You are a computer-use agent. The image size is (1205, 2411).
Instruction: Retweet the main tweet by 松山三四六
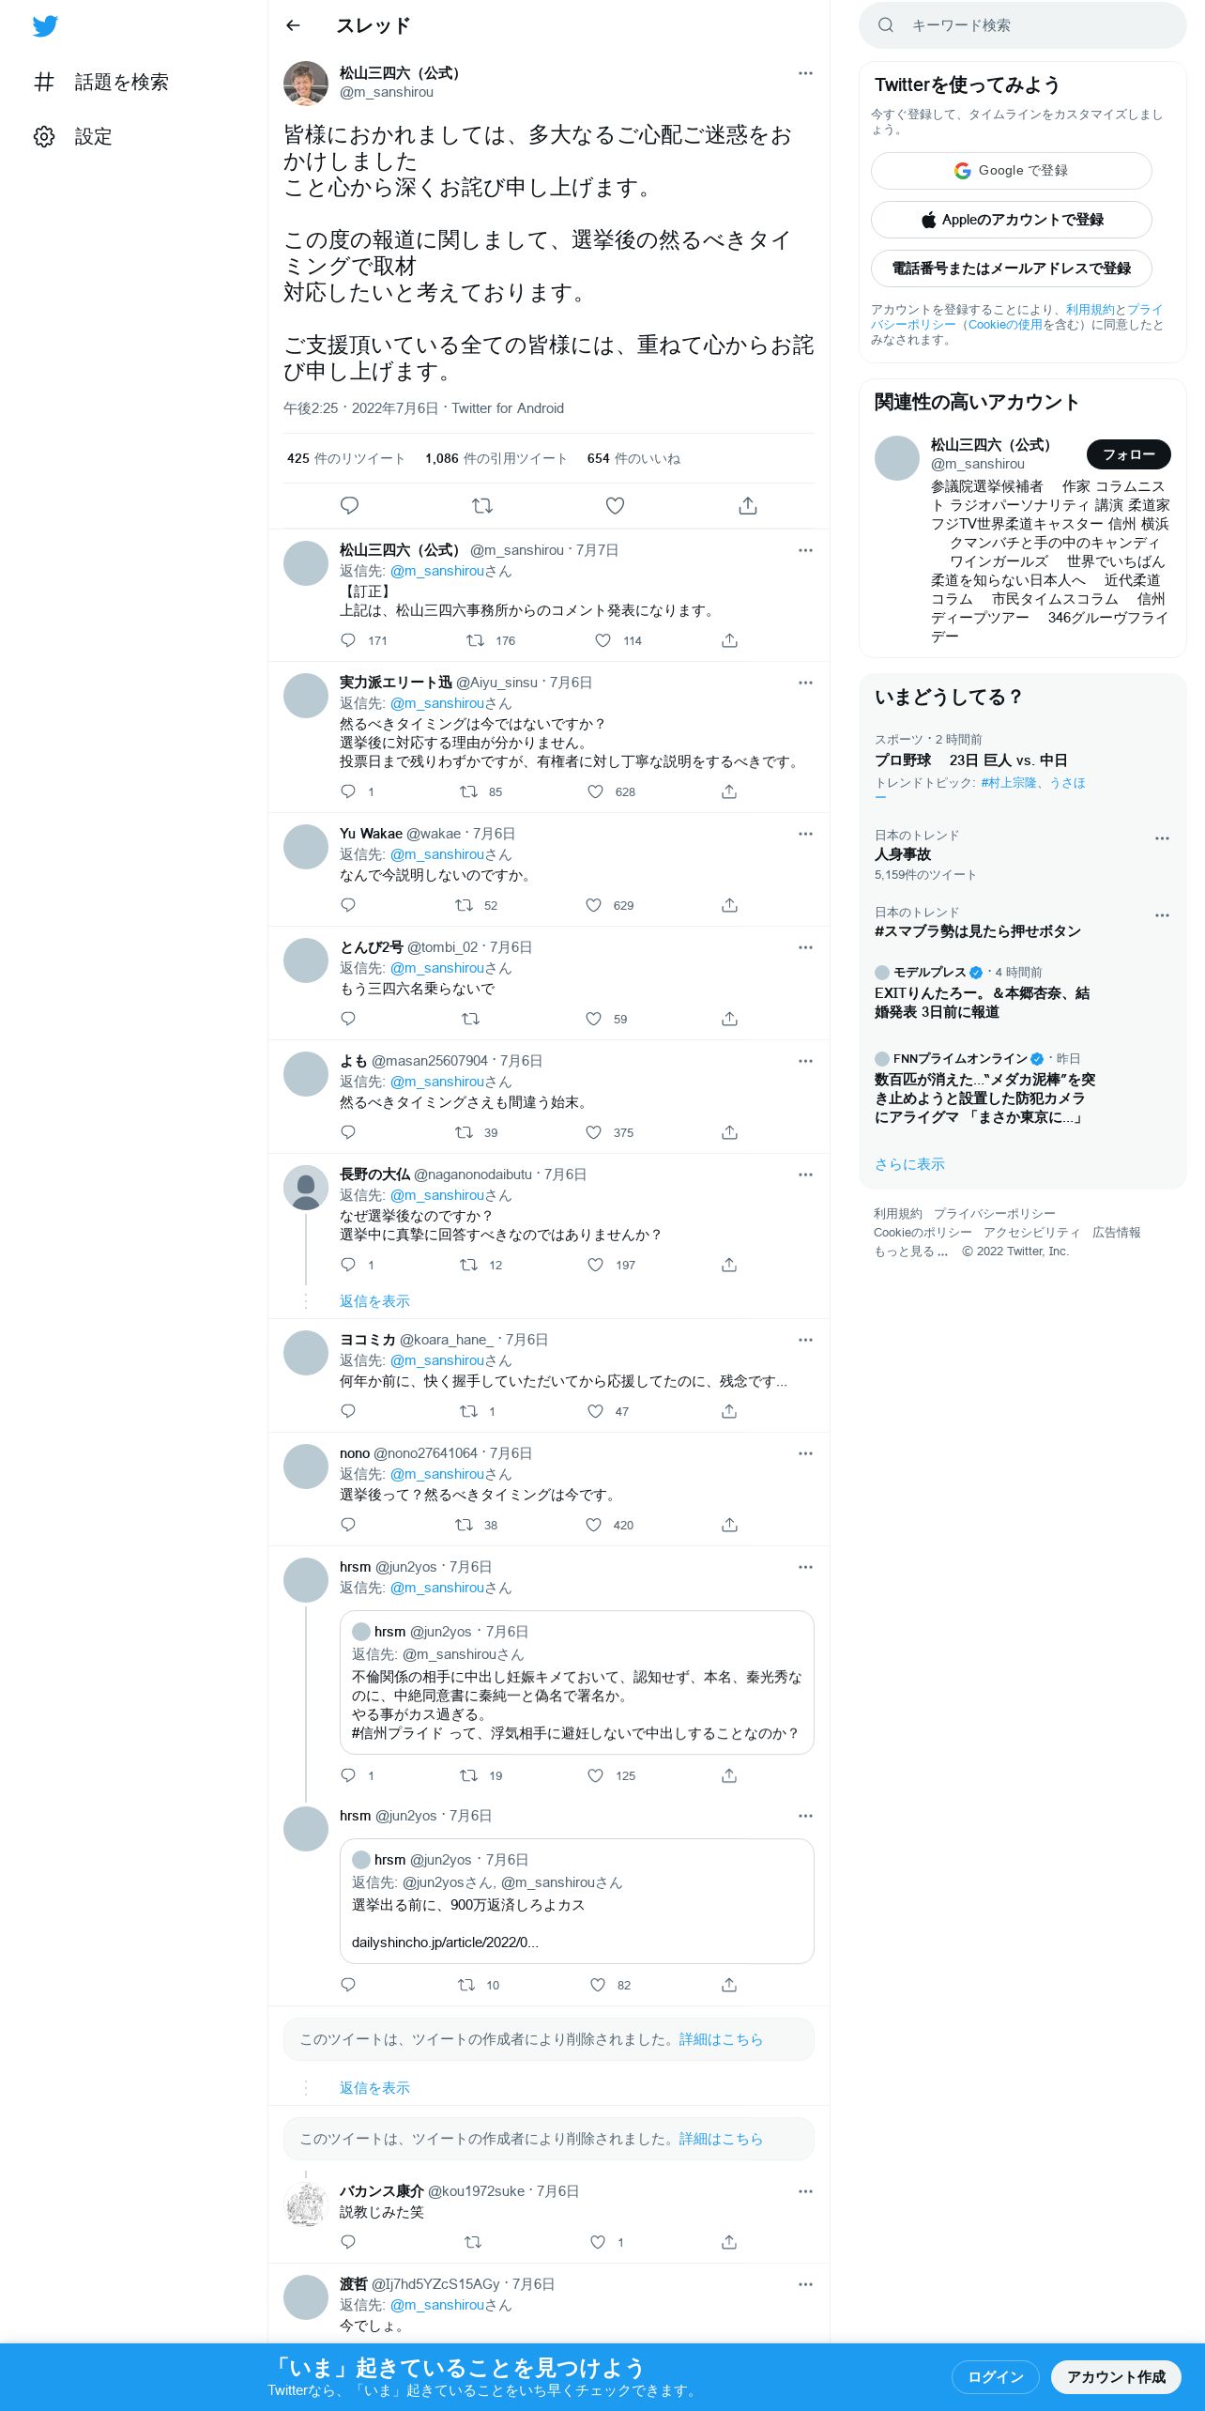(x=482, y=506)
